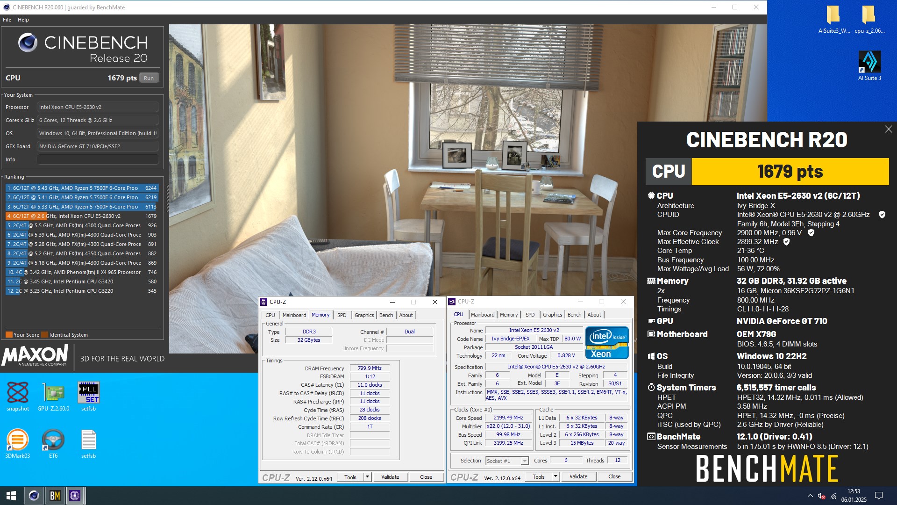This screenshot has height=505, width=897.
Task: Click the Your Score legend swatch
Action: 9,335
